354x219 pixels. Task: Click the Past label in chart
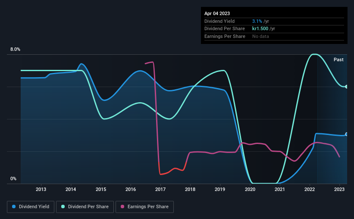[x=338, y=59]
